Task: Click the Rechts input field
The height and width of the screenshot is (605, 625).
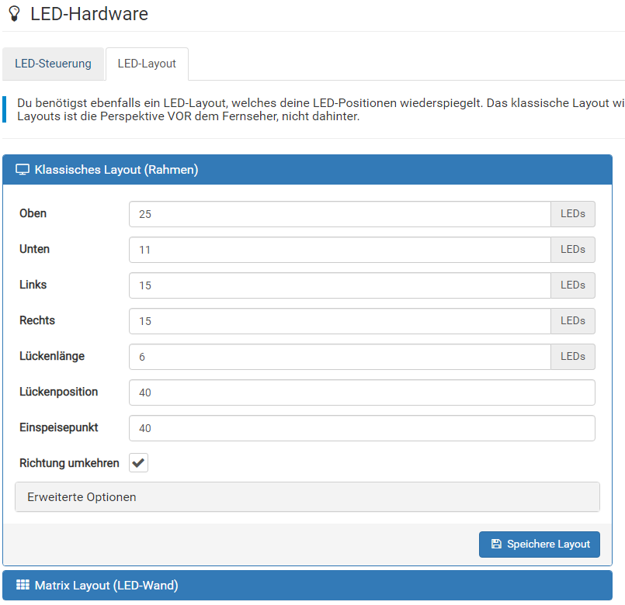Action: coord(339,321)
